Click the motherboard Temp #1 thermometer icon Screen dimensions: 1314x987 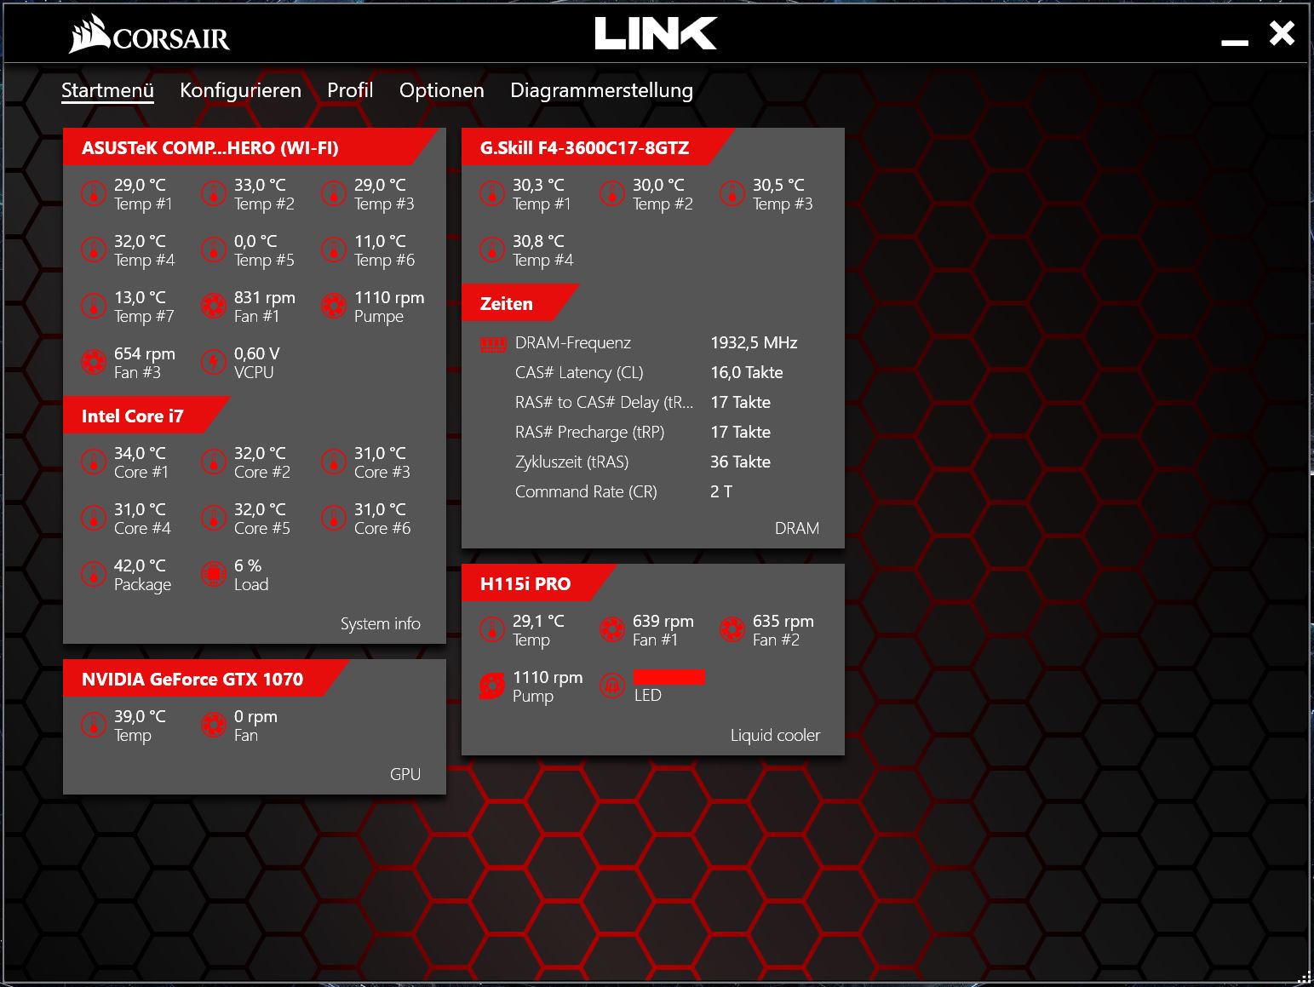93,193
